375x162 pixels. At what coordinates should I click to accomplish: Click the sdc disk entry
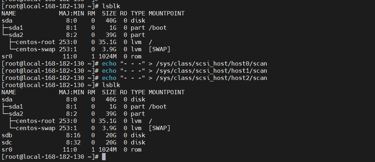[x=7, y=142]
